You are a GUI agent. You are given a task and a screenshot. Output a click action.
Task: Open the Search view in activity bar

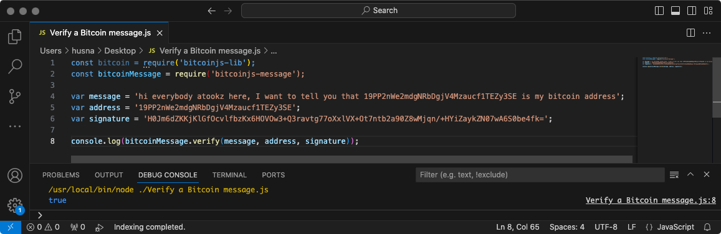pyautogui.click(x=15, y=67)
